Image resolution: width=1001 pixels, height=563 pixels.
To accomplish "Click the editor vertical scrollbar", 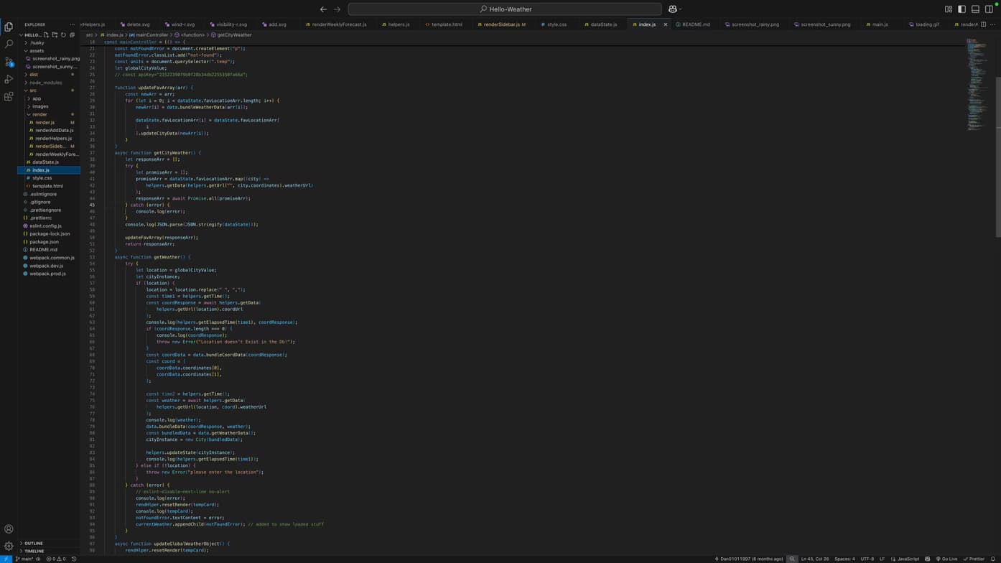I will coord(998,158).
